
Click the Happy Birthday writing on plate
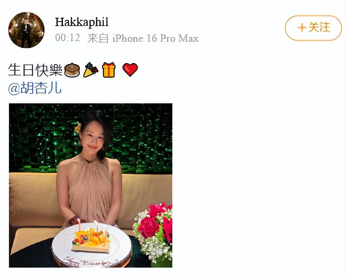click(91, 262)
